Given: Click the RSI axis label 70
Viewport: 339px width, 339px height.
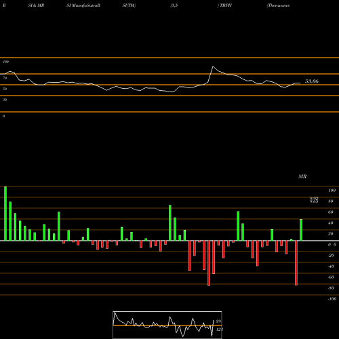Looking at the screenshot, I should pyautogui.click(x=5, y=78).
